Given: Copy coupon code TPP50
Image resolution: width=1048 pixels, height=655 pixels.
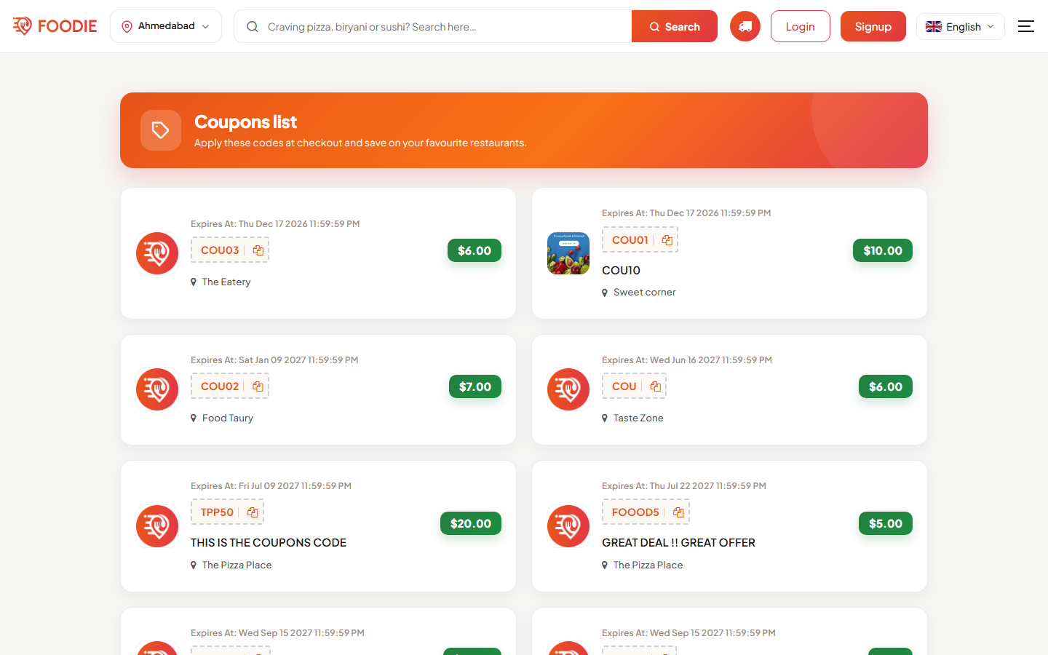Looking at the screenshot, I should [x=253, y=512].
